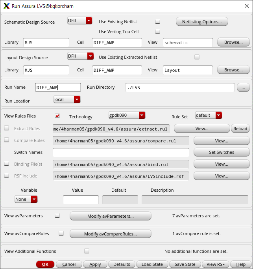Enable View avParameters checkbox
Screen dimensions: 253x269
[57, 215]
